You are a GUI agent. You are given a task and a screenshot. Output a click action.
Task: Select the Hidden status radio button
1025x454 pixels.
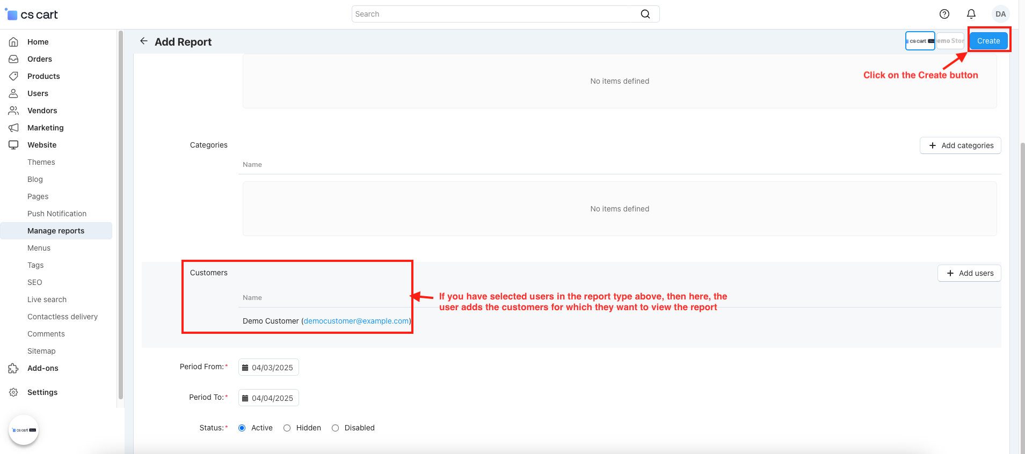click(287, 428)
